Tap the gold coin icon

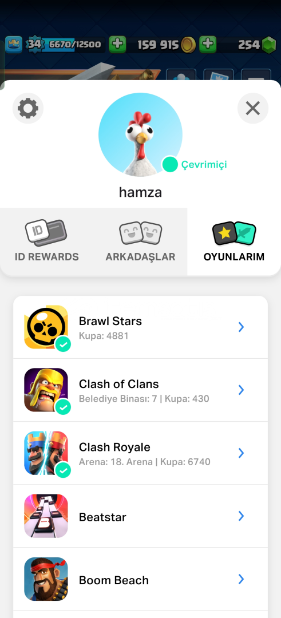[x=188, y=45]
